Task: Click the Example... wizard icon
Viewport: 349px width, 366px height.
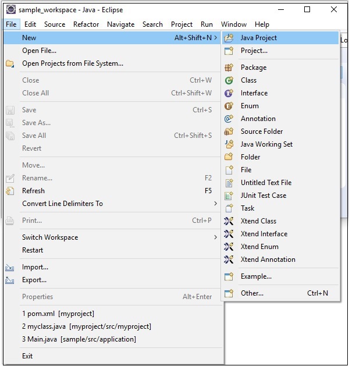Action: pos(229,276)
